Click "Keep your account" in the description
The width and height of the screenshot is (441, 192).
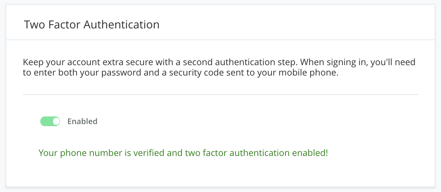[x=53, y=63]
